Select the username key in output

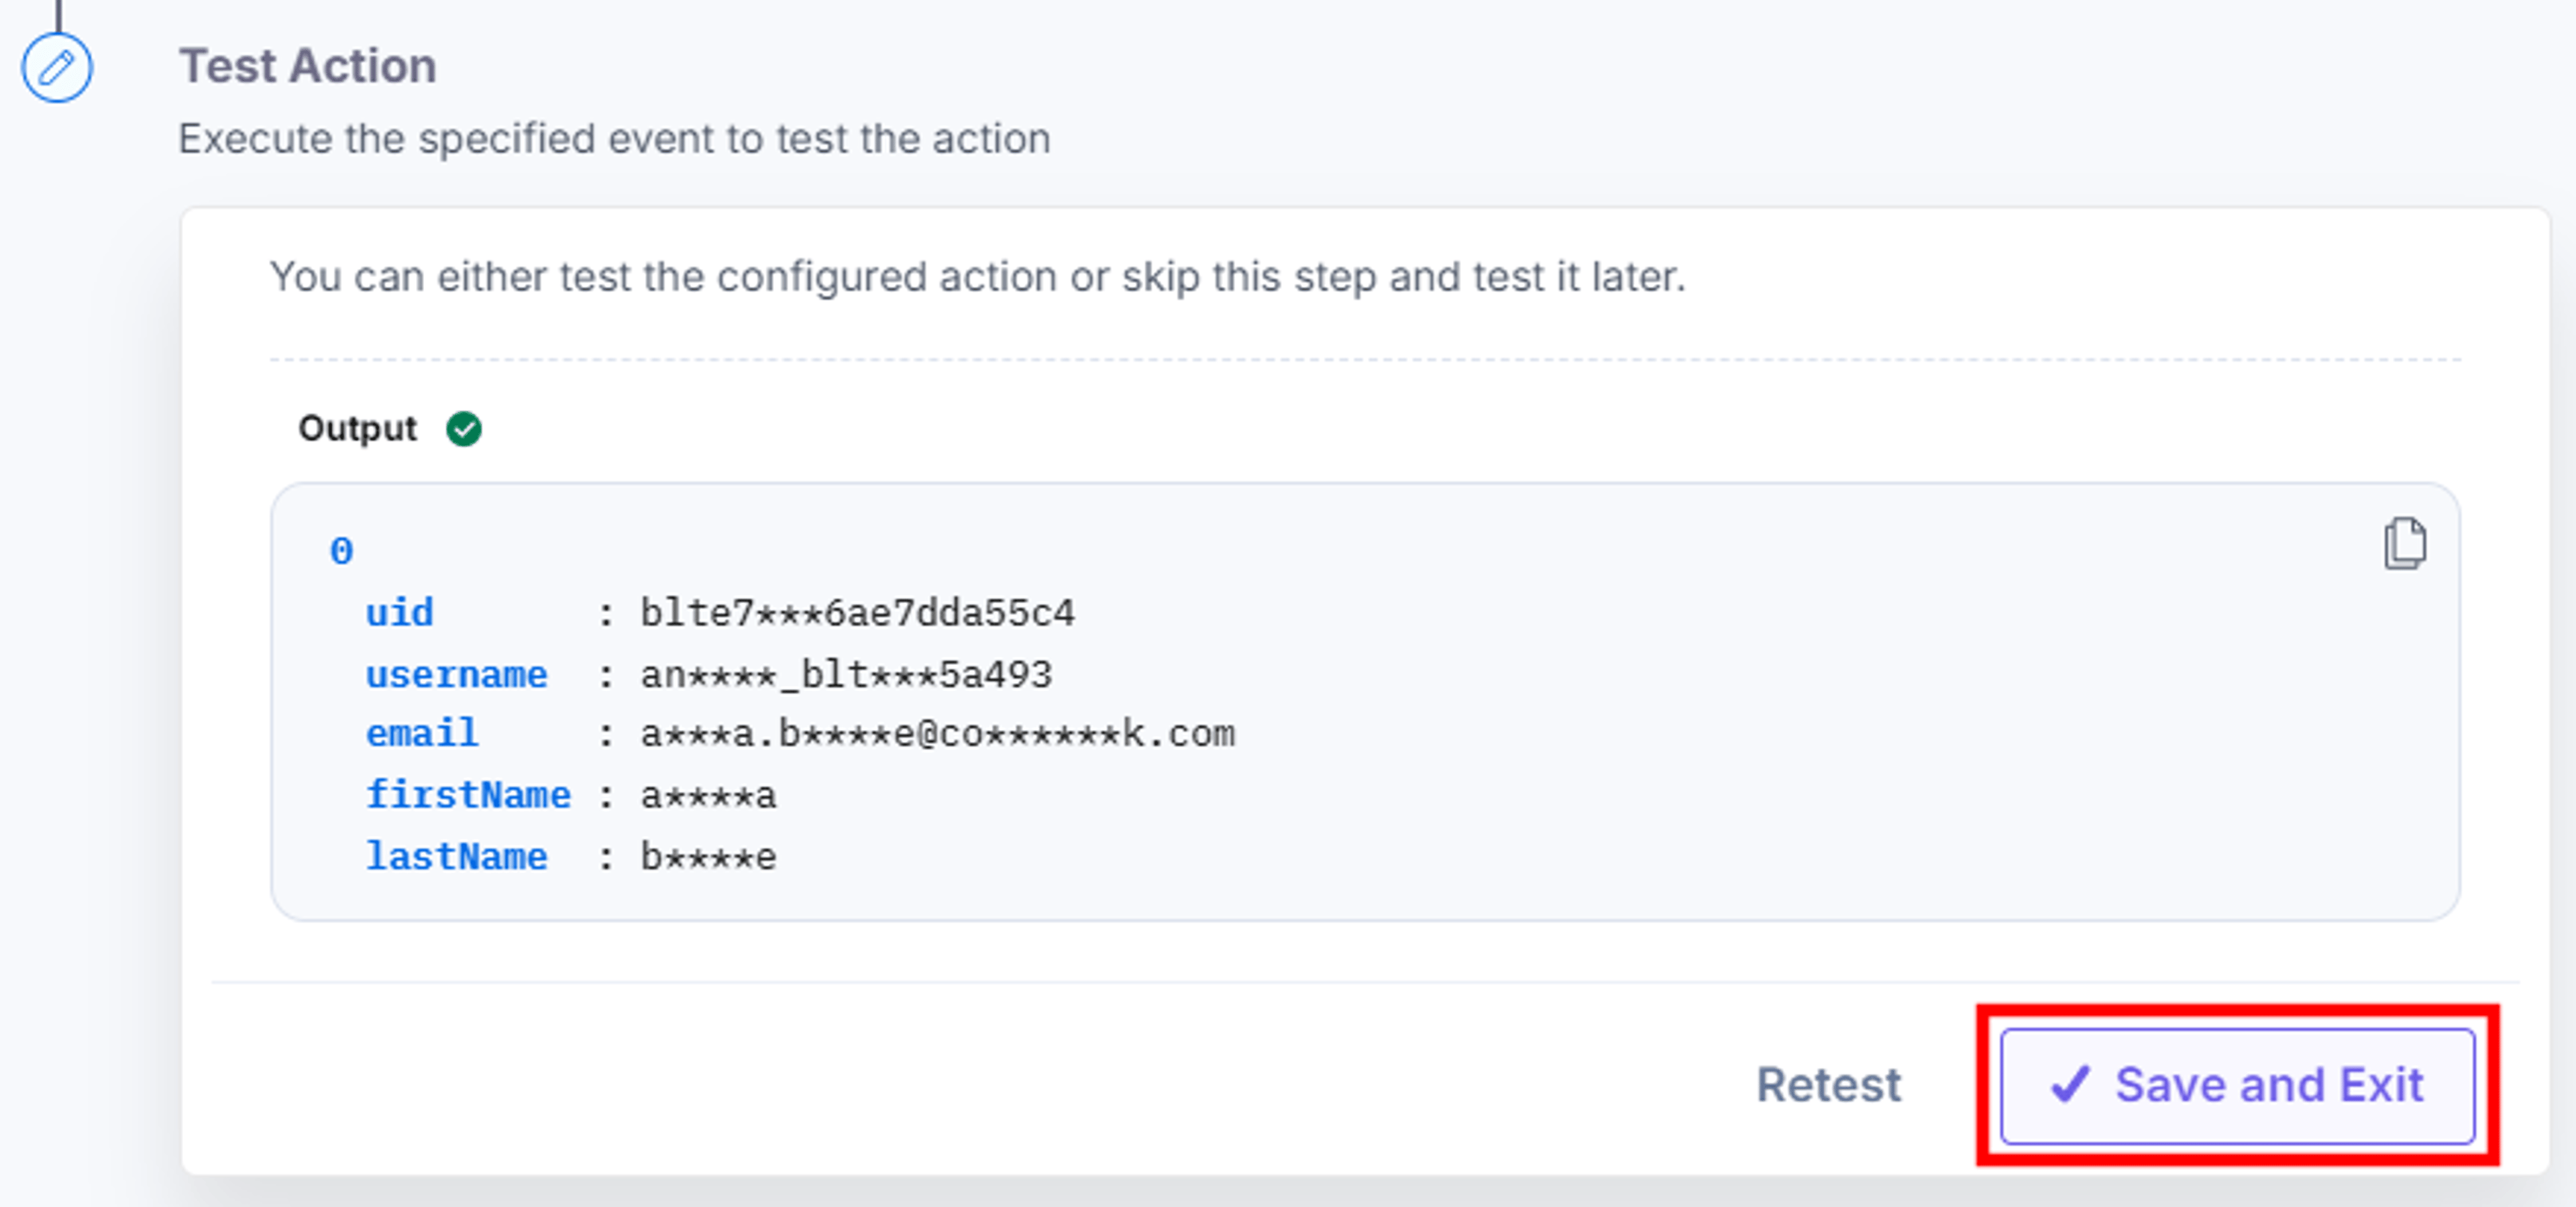[x=456, y=675]
